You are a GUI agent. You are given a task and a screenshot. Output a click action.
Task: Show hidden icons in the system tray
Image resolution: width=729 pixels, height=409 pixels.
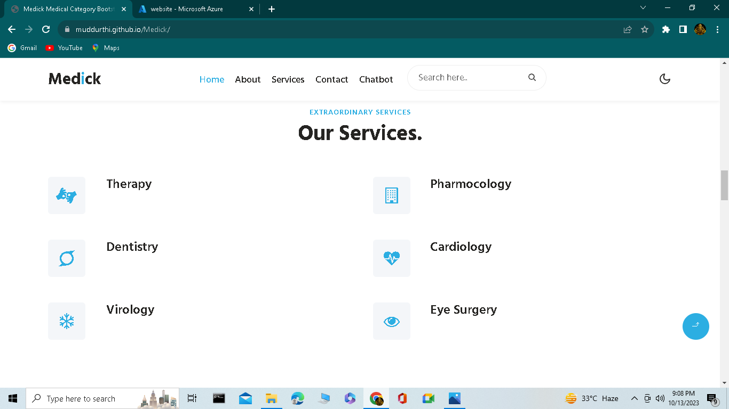coord(634,398)
